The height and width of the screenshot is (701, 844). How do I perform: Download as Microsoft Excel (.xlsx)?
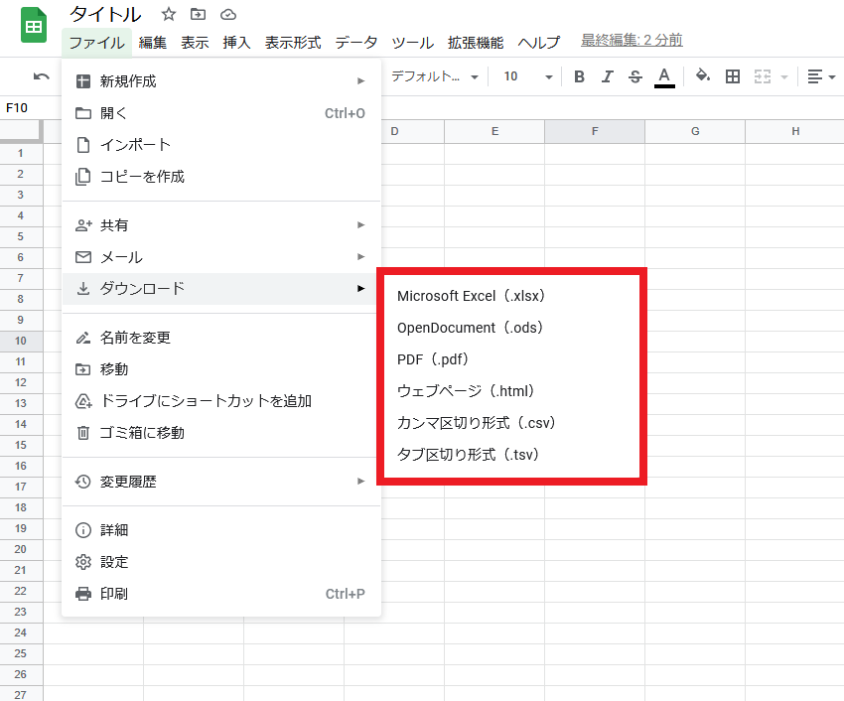(x=511, y=296)
